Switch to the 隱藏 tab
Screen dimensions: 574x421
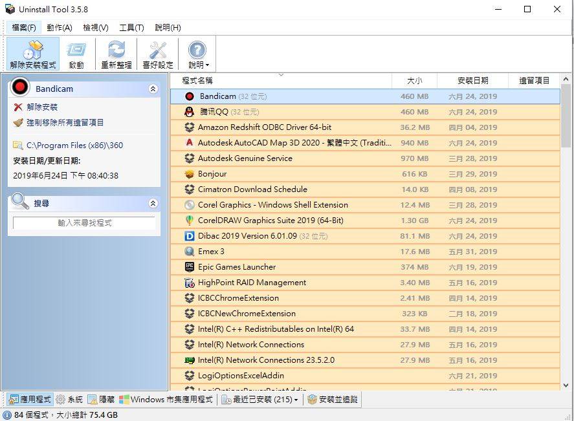pos(102,400)
